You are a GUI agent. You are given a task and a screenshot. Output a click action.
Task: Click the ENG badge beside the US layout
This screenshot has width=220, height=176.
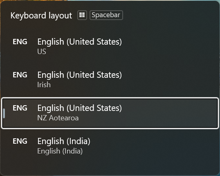point(20,42)
